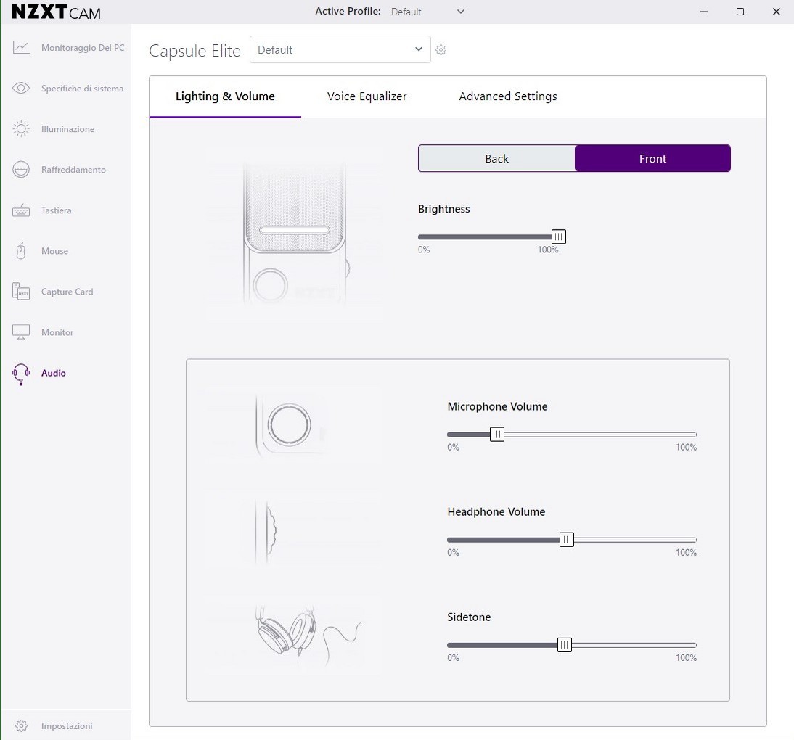Open the Advanced Settings tab
This screenshot has width=794, height=740.
508,96
